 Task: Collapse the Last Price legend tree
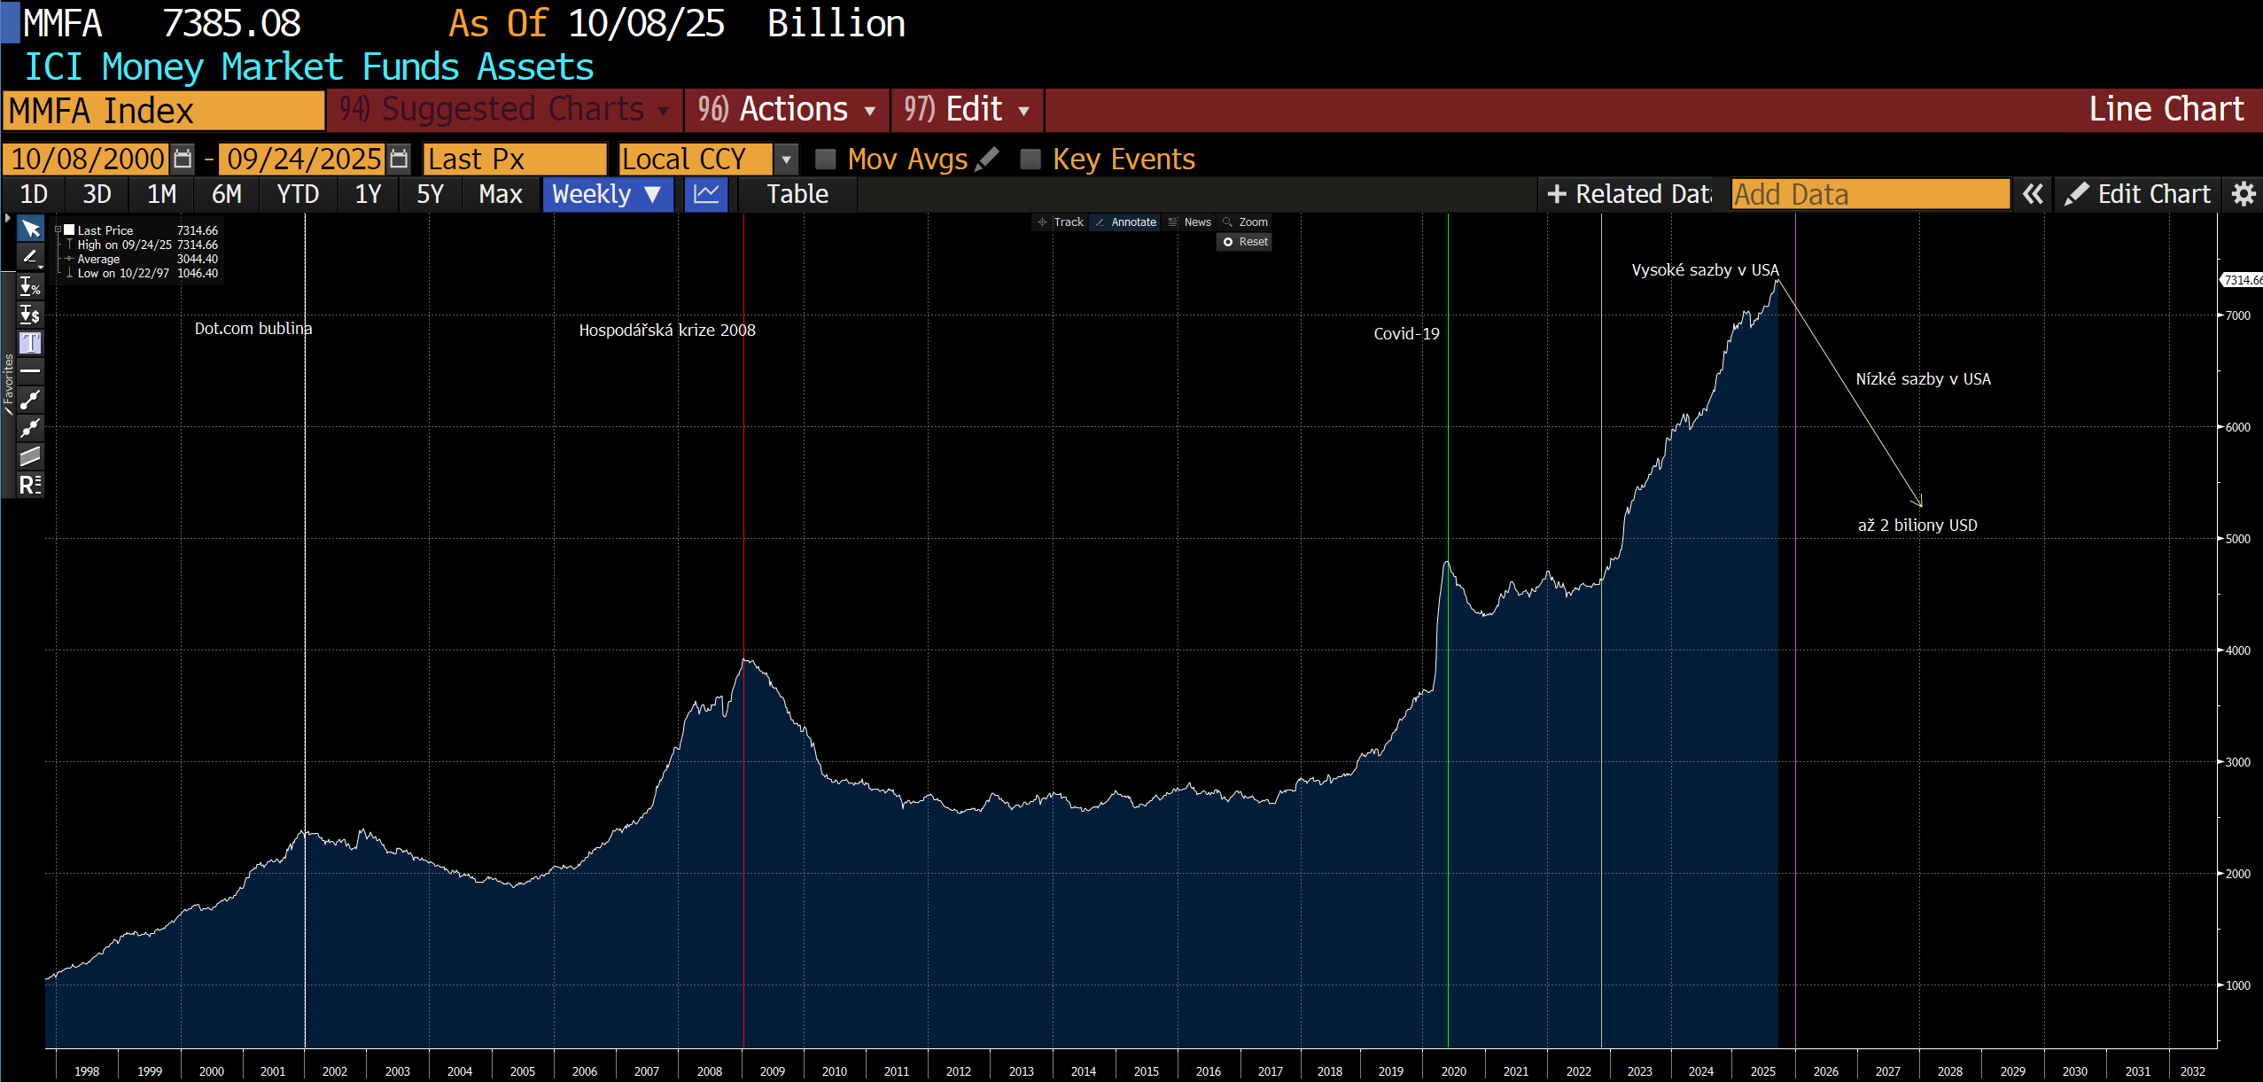point(58,230)
